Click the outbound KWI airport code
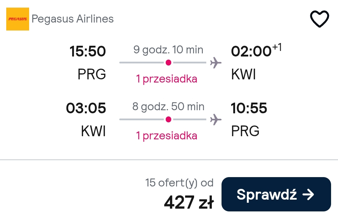 (x=243, y=74)
